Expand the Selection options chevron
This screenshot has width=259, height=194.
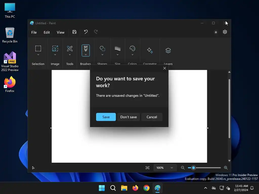[38, 55]
